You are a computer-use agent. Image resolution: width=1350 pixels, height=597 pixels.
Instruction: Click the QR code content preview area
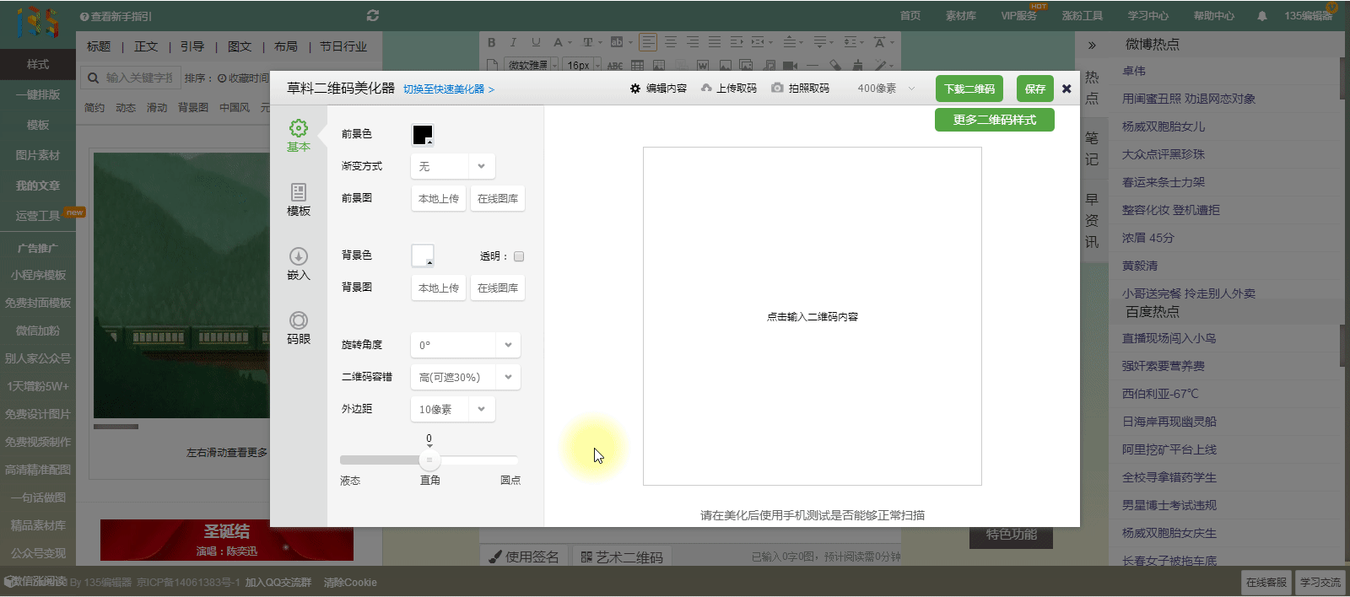812,316
